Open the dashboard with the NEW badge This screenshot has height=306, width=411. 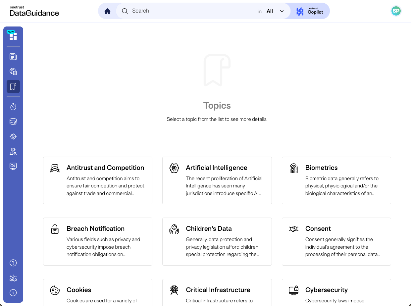[13, 36]
